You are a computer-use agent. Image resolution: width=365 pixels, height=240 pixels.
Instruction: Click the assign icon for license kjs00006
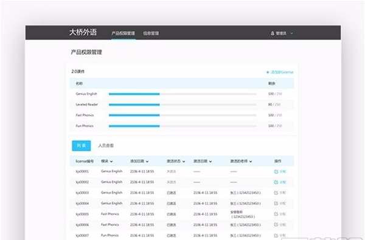(276, 225)
